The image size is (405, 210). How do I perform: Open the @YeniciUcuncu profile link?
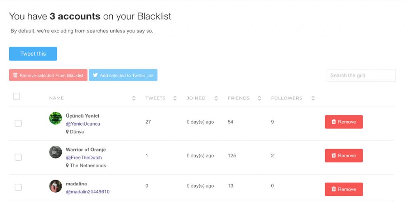click(x=83, y=124)
